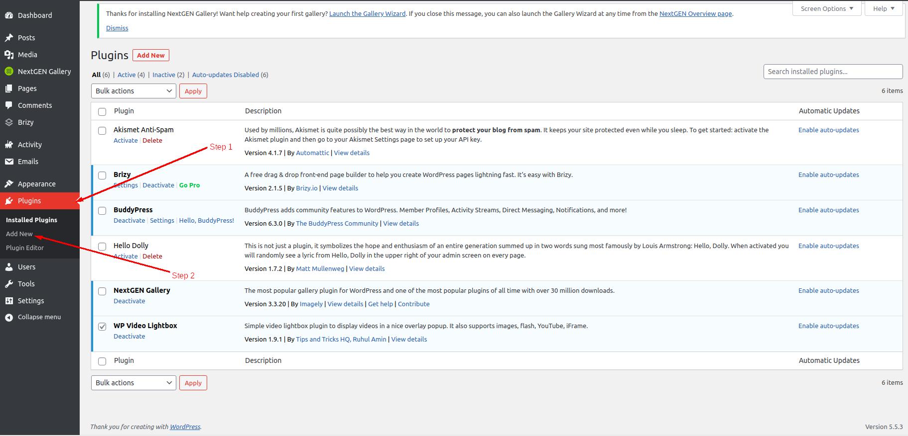The height and width of the screenshot is (436, 908).
Task: Activate the Akismet Anti-Spam plugin
Action: tap(126, 140)
